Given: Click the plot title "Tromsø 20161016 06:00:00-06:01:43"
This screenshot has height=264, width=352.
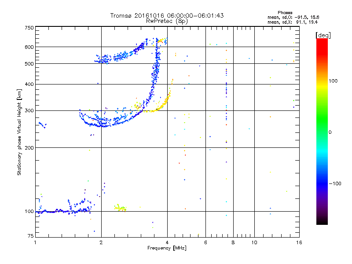Looking at the screenshot, I should [167, 15].
